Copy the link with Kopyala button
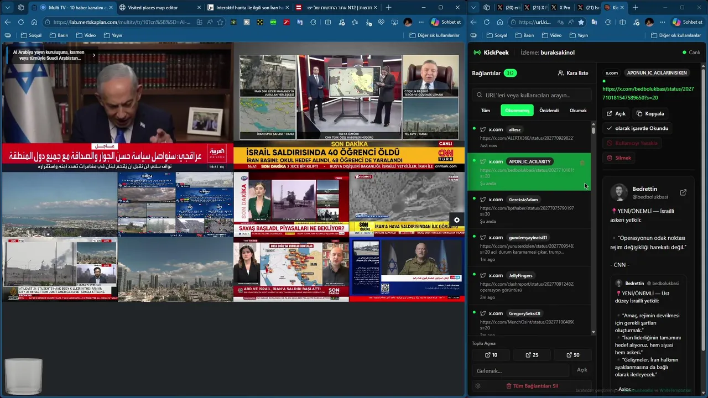Viewport: 708px width, 398px height. point(650,113)
